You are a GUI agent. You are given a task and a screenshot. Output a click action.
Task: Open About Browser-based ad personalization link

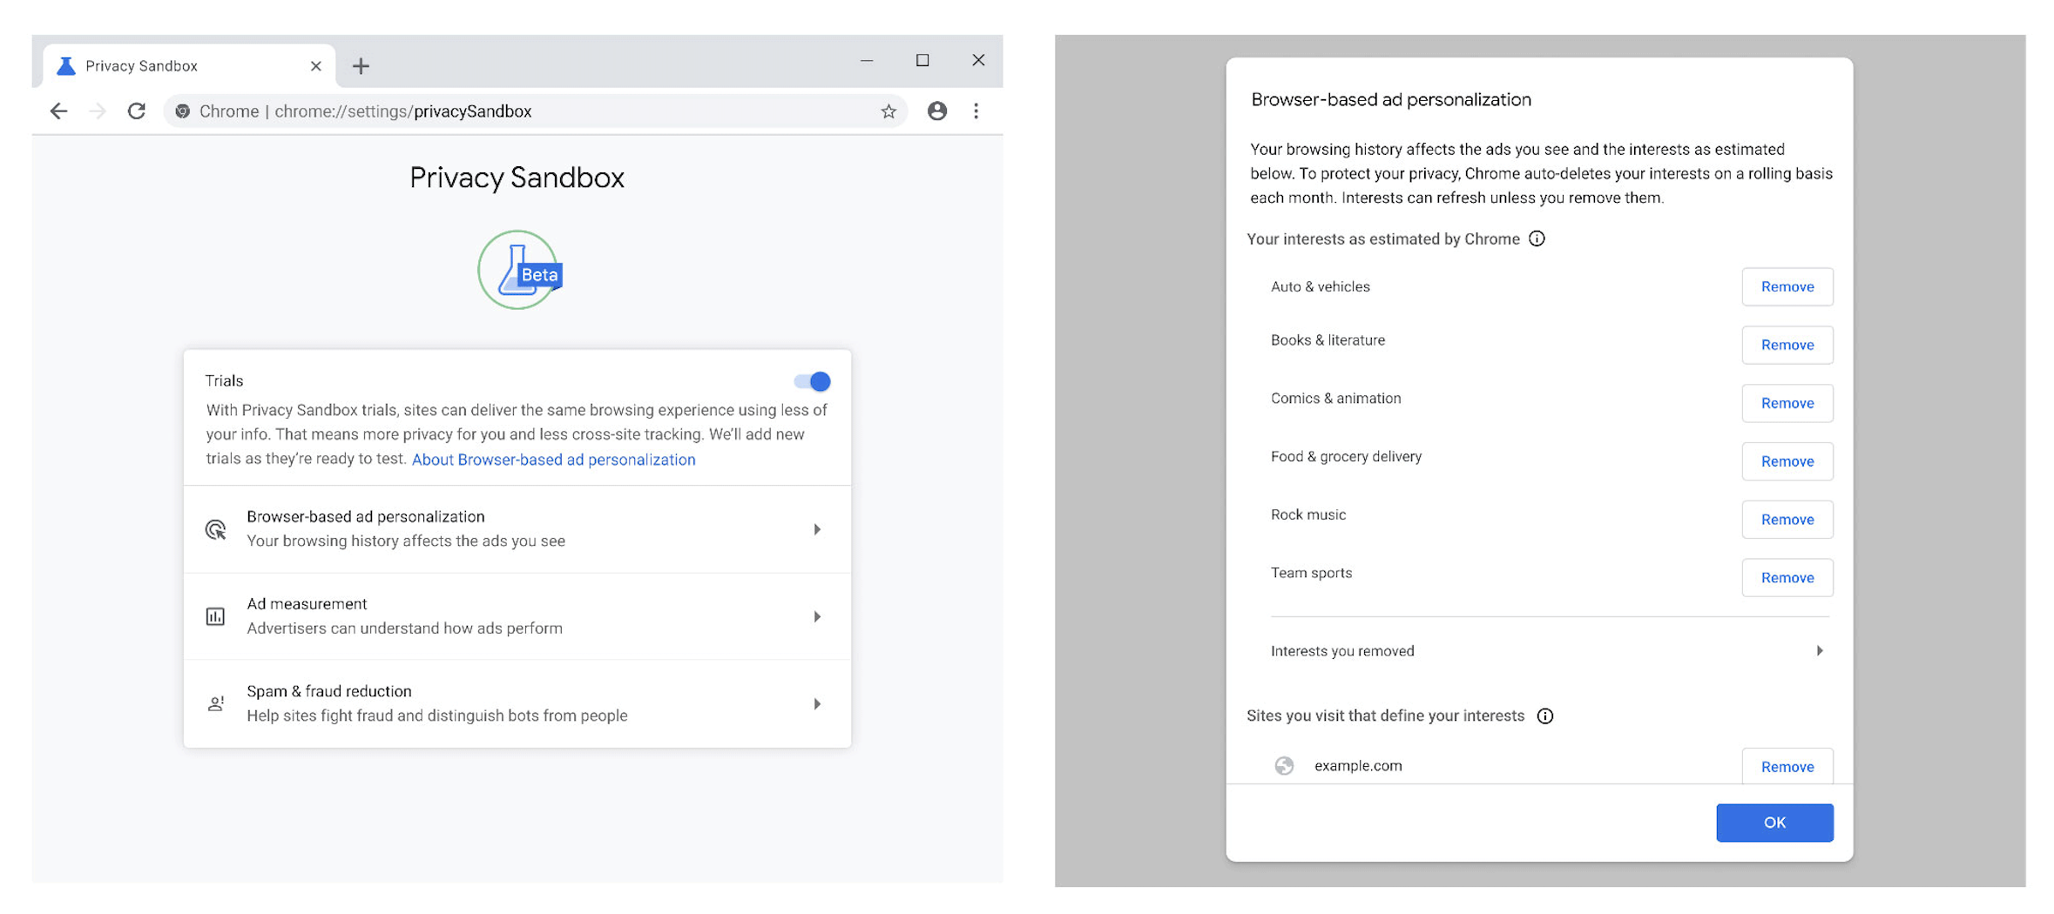tap(553, 460)
